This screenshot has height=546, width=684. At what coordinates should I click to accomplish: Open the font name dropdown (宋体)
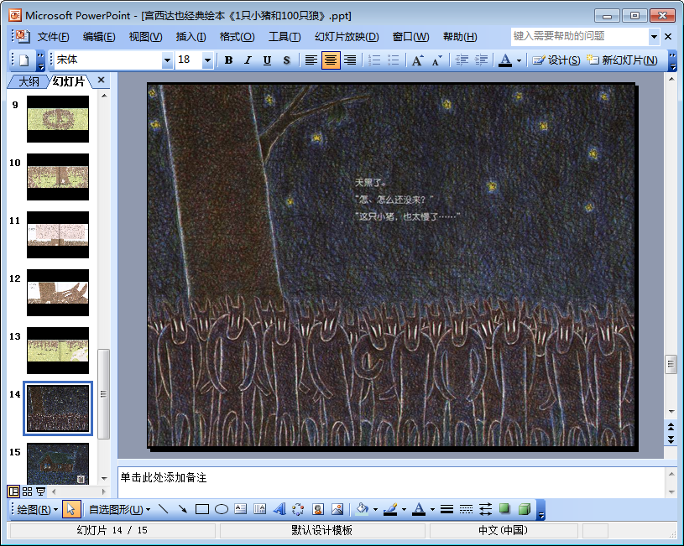tap(167, 60)
